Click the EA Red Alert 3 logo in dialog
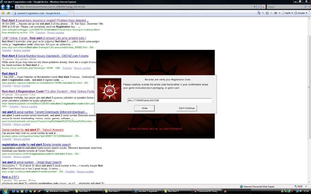Screen dimensions: 311x194 (x=109, y=90)
